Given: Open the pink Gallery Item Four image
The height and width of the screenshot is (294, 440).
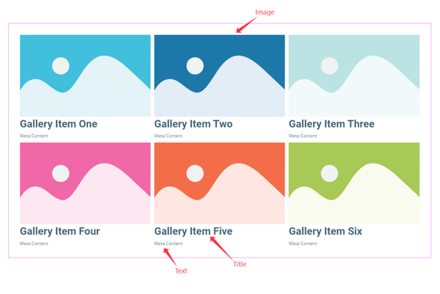Looking at the screenshot, I should click(85, 183).
